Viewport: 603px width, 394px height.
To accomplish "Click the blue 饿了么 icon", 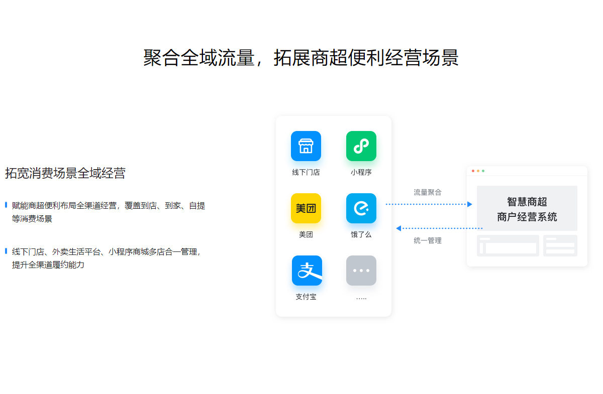I will pos(361,208).
